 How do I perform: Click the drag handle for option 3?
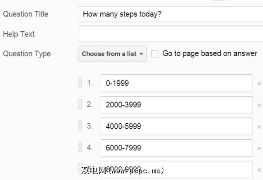coord(80,126)
